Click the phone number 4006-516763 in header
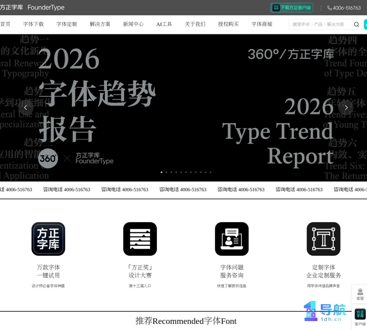This screenshot has width=367, height=330. click(x=347, y=8)
